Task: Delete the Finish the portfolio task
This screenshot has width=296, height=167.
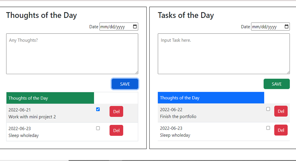Action: [x=281, y=111]
